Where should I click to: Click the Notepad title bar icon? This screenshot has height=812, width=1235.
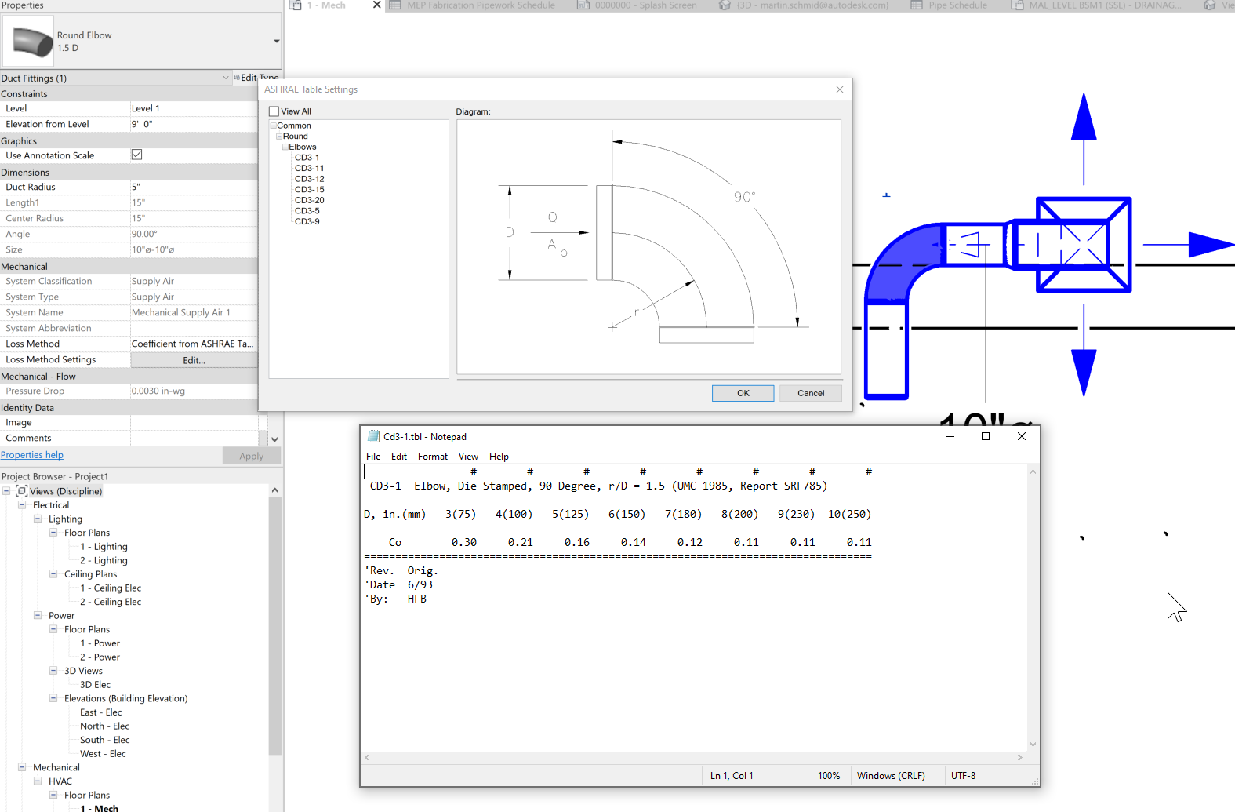coord(374,436)
